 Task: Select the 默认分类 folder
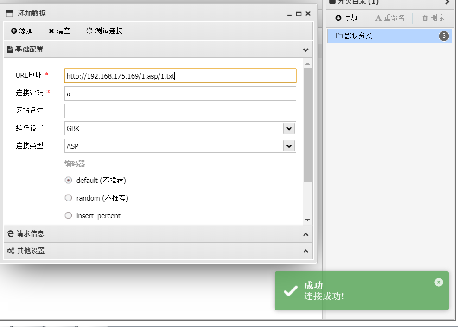(x=390, y=36)
